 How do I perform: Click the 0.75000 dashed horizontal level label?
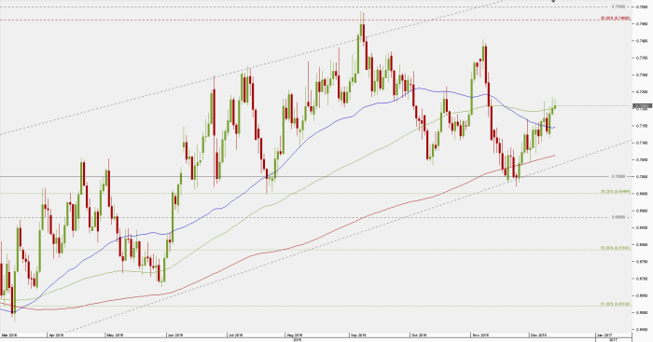pos(618,7)
